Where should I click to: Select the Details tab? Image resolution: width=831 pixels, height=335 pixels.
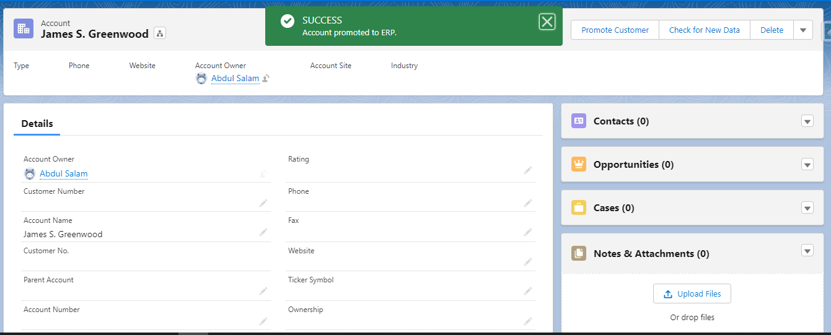37,124
